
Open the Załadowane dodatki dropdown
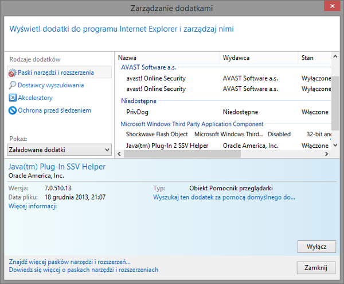59,150
